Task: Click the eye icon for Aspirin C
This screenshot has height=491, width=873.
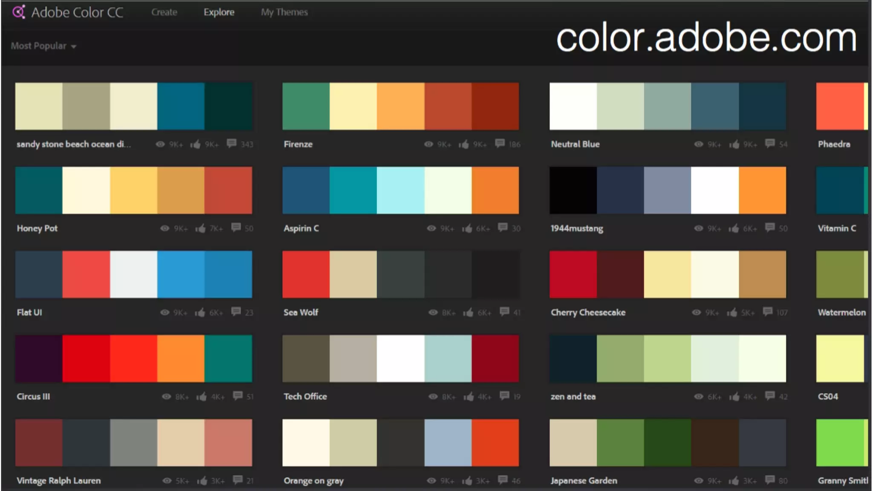Action: (x=431, y=228)
